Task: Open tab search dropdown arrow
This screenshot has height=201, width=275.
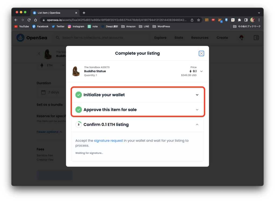Action: (259, 13)
